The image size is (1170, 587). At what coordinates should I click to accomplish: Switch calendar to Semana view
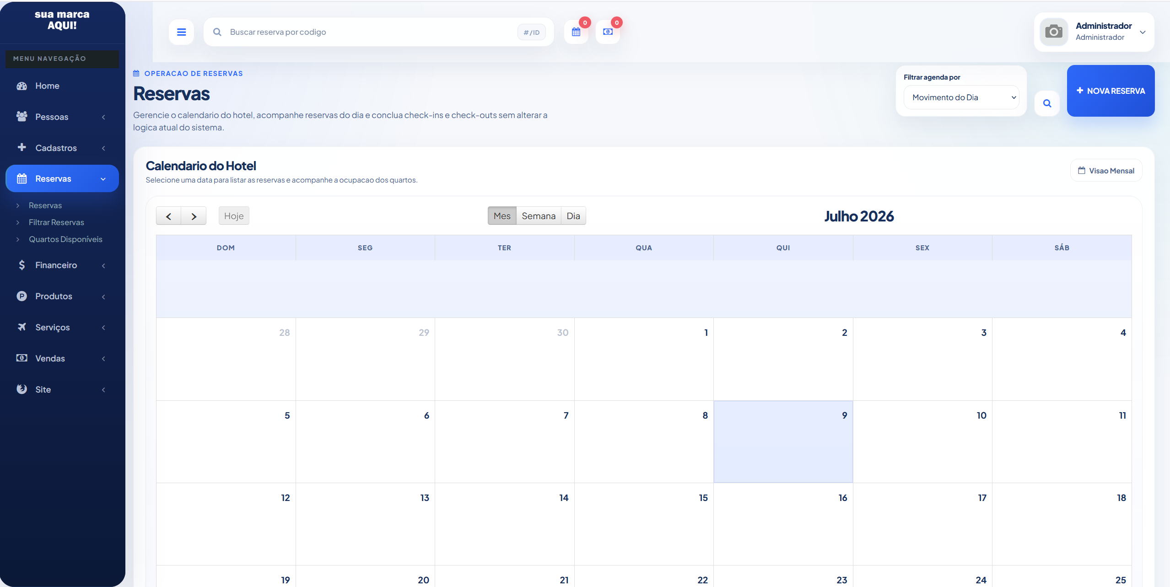click(x=539, y=216)
